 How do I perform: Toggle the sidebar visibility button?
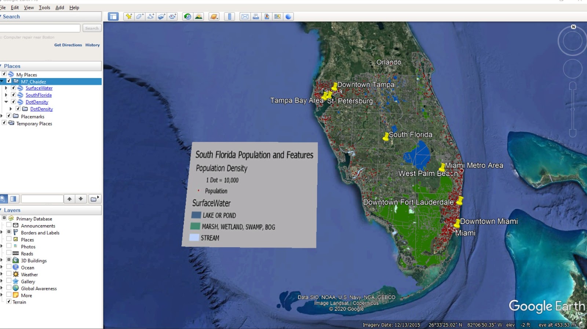point(113,17)
